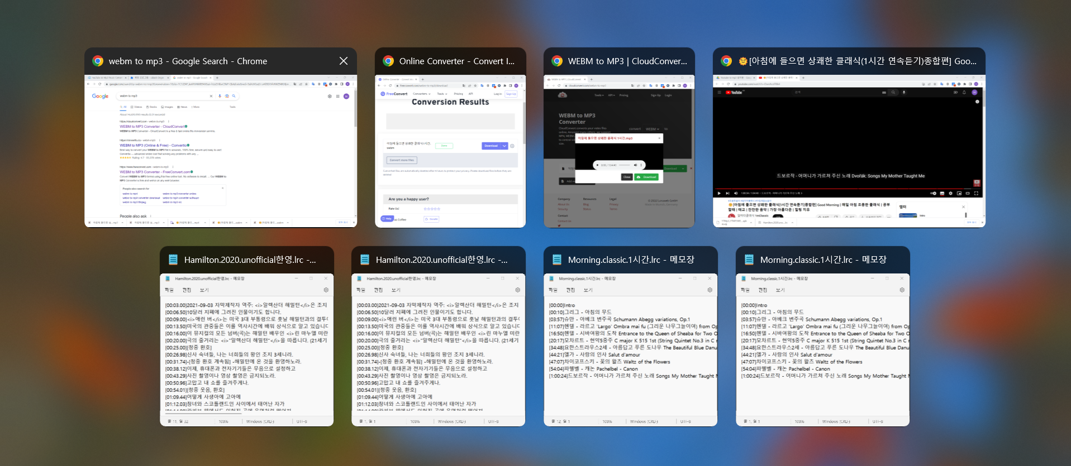Click YouTube video progress bar
The height and width of the screenshot is (466, 1071).
848,189
